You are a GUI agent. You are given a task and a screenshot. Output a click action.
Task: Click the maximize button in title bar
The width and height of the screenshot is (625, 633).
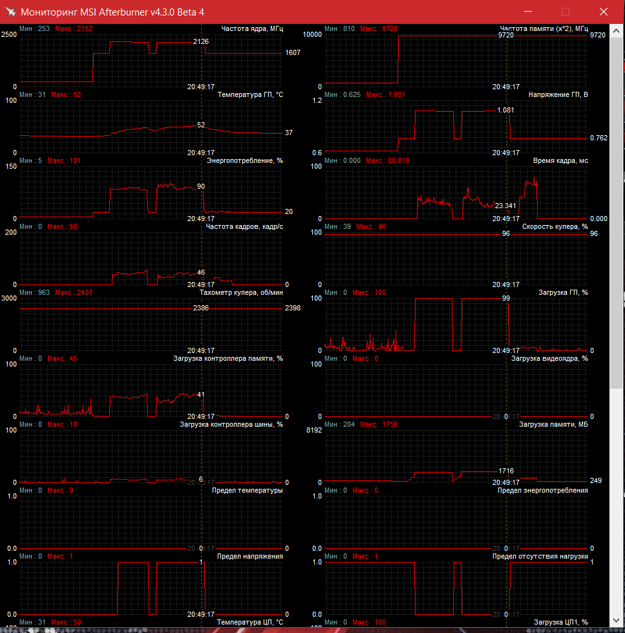click(566, 12)
